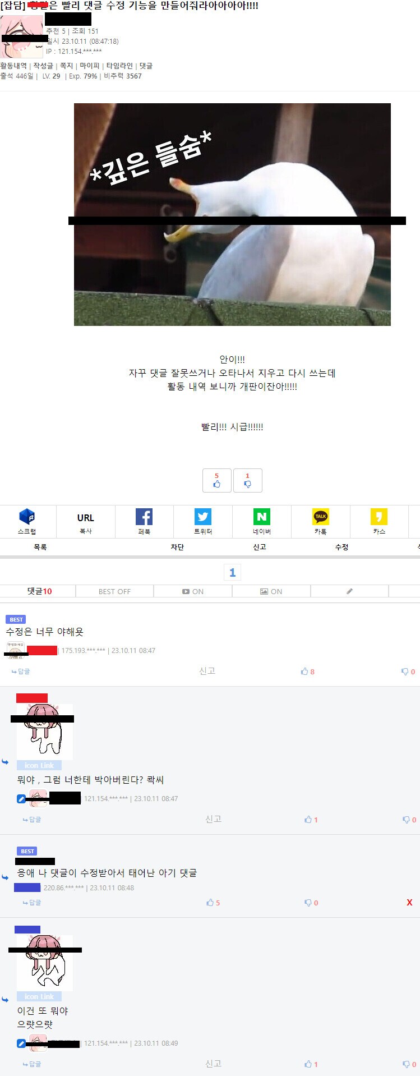Click the pencil write-comment icon
Viewport: 420px width, 1076px height.
pos(349,591)
